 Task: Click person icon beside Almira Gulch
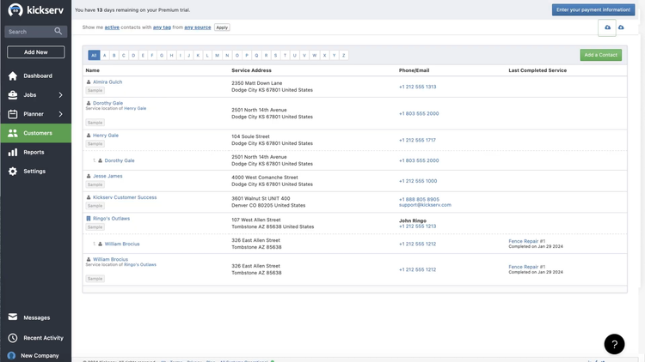[89, 82]
